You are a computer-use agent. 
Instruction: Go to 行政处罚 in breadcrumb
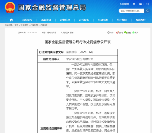point(34,25)
